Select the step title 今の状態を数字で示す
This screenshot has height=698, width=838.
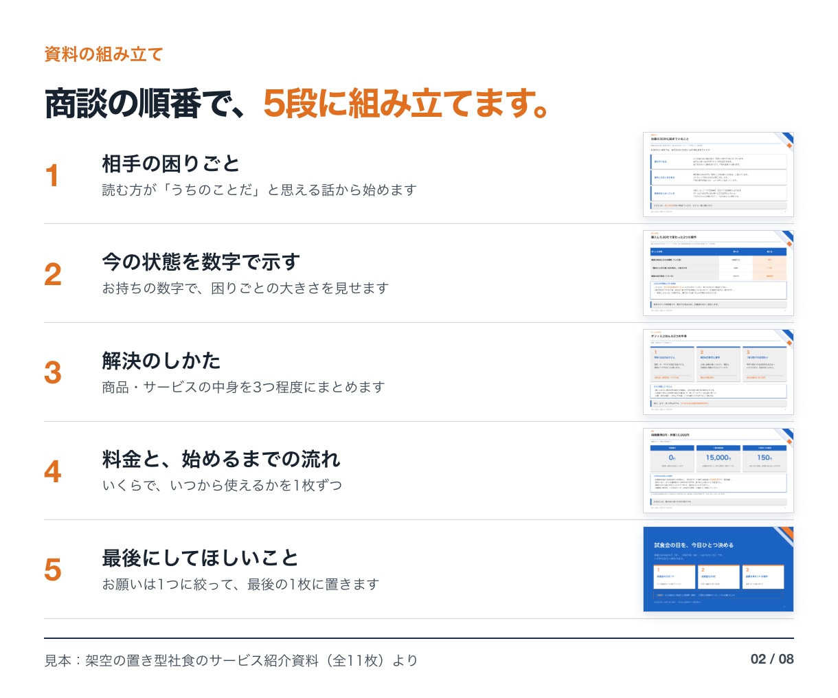pos(201,262)
